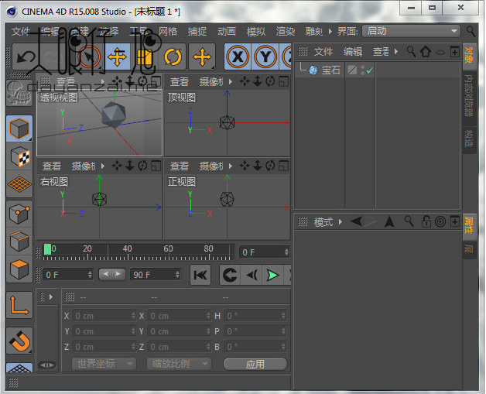The height and width of the screenshot is (394, 486).
Task: Click the 应用 button
Action: click(255, 364)
